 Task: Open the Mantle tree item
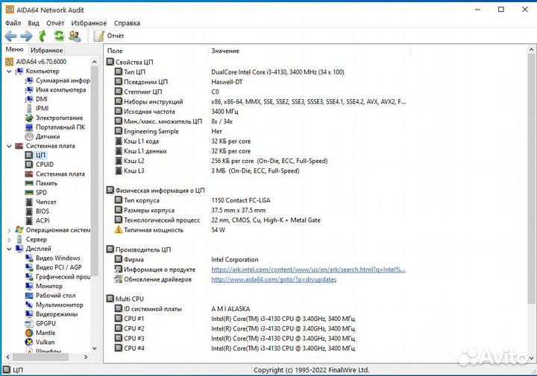pos(40,333)
